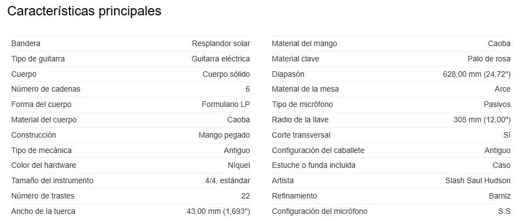Select the Bandera row label

click(x=26, y=44)
